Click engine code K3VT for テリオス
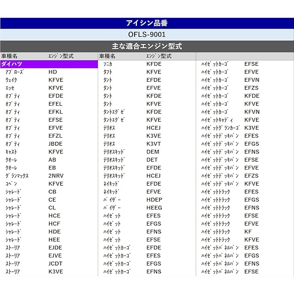The width and height of the screenshot is (294, 294). 153,144
